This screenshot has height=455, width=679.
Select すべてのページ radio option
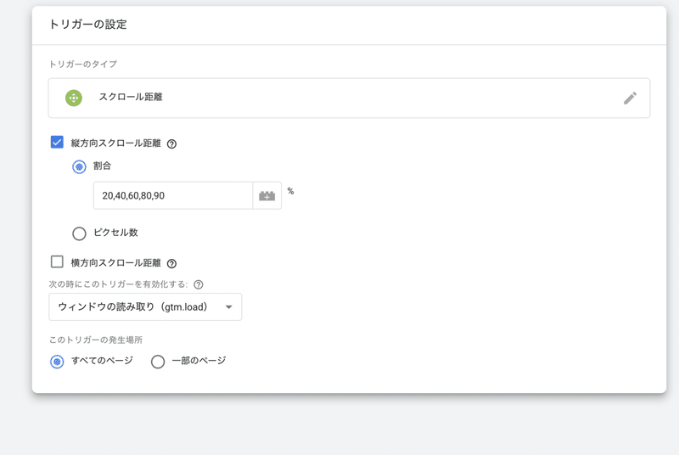[x=57, y=362]
